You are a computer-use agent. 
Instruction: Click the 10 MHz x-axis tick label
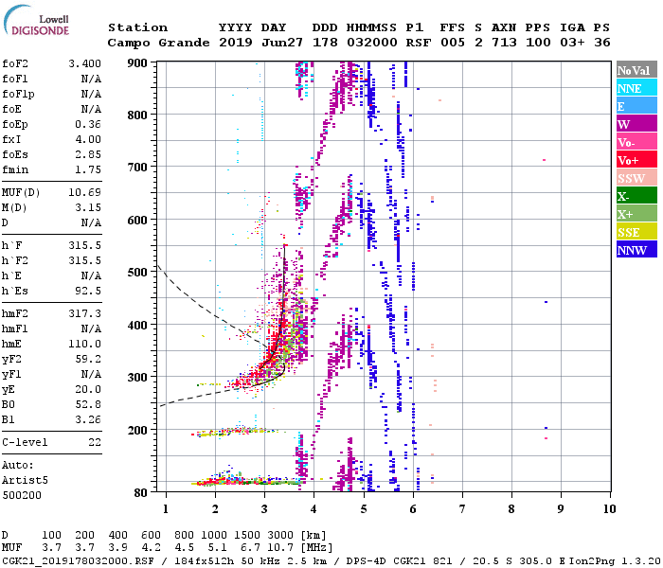point(609,509)
